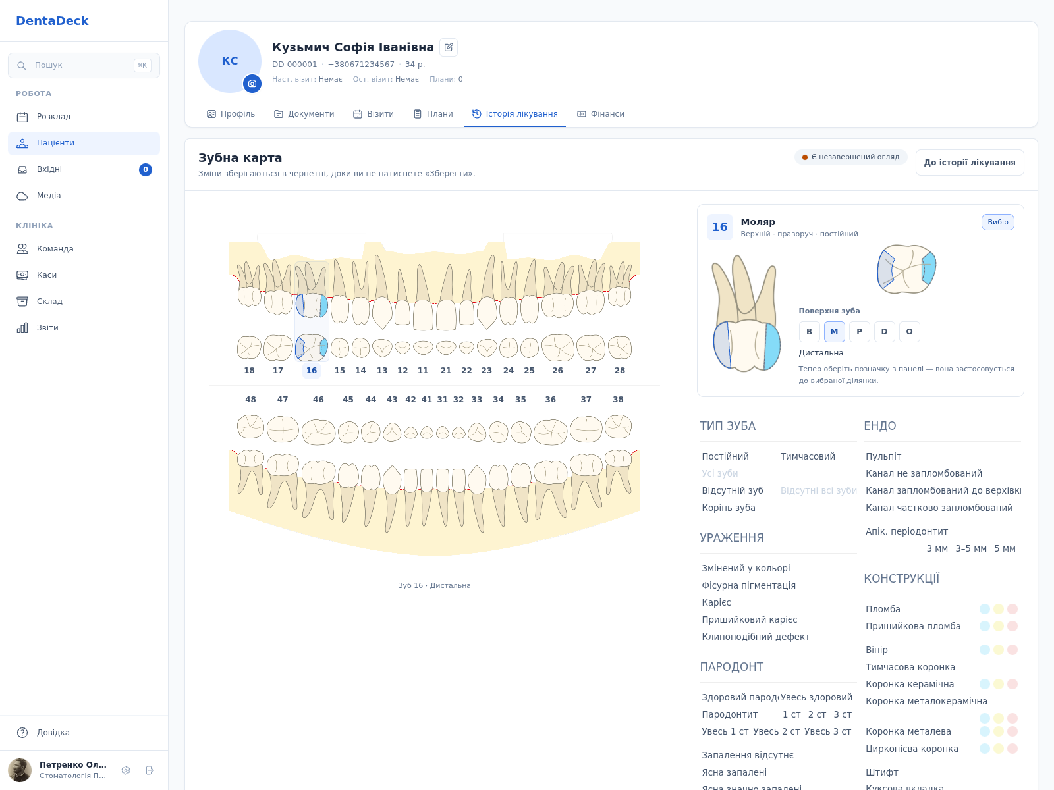Image resolution: width=1054 pixels, height=790 pixels.
Task: Click the Пульпіт endo option
Action: tap(883, 456)
